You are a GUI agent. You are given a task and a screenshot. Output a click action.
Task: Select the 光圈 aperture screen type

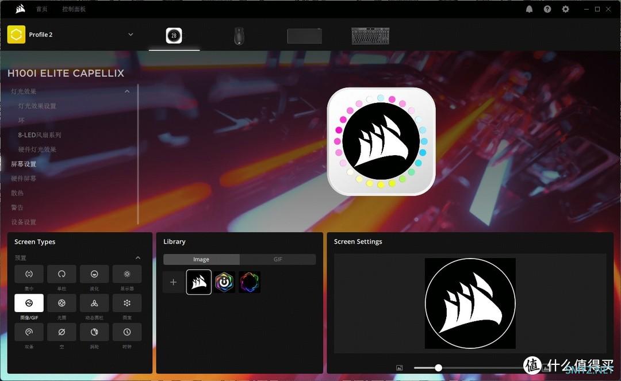click(62, 303)
